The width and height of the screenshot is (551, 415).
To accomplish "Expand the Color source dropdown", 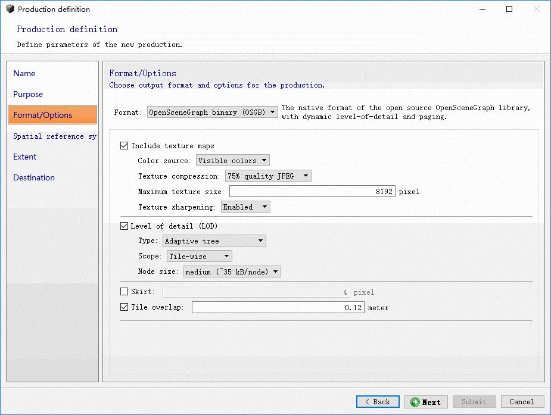I will pos(232,160).
